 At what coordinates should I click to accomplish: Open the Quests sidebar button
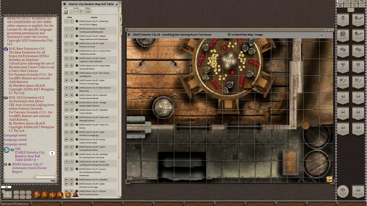pos(358,51)
